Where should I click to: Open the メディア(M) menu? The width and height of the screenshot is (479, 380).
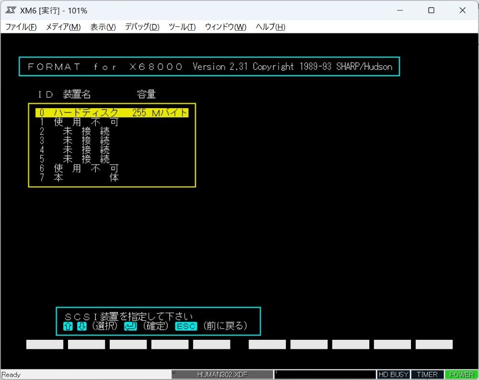click(x=63, y=27)
